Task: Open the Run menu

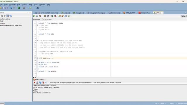Action: (x=19, y=5)
